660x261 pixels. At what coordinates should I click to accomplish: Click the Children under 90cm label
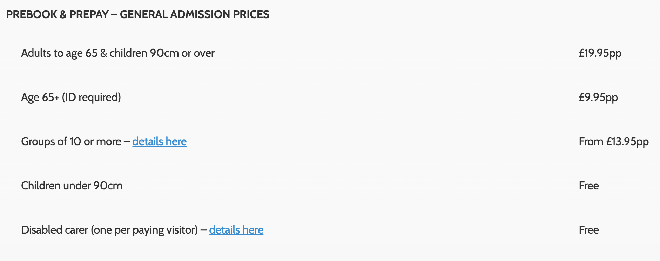pyautogui.click(x=72, y=186)
